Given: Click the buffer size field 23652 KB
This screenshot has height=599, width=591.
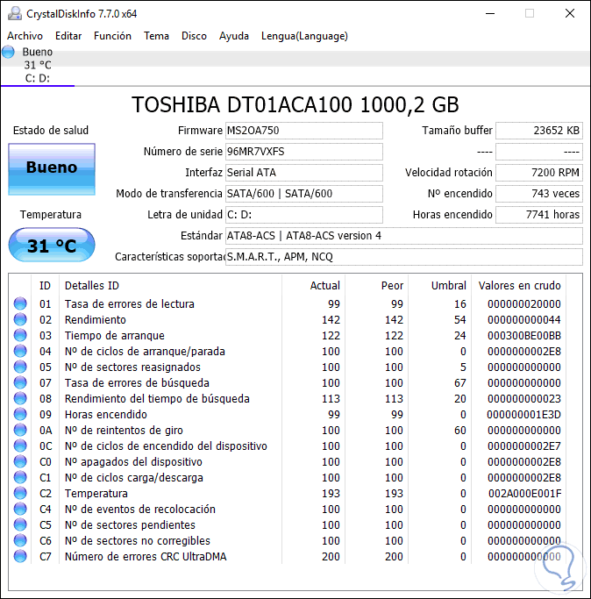Looking at the screenshot, I should point(539,131).
